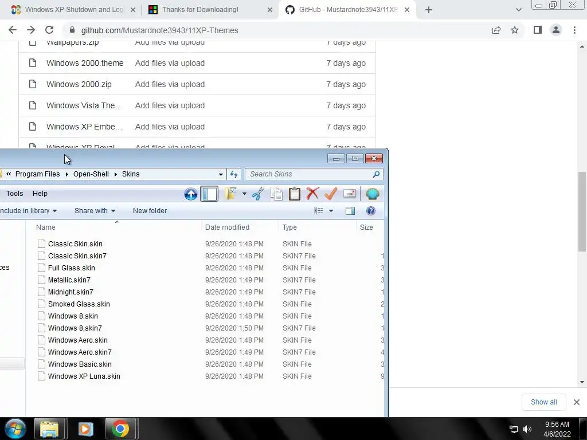587x440 pixels.
Task: Open the Windows Vista Theme file link
Action: coord(84,105)
